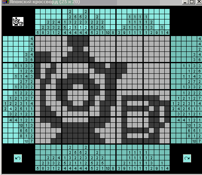Image resolution: width=202 pixels, height=175 pixels.
Task: Toggle the top-right cell of the puzzle grid
Action: 167,38
